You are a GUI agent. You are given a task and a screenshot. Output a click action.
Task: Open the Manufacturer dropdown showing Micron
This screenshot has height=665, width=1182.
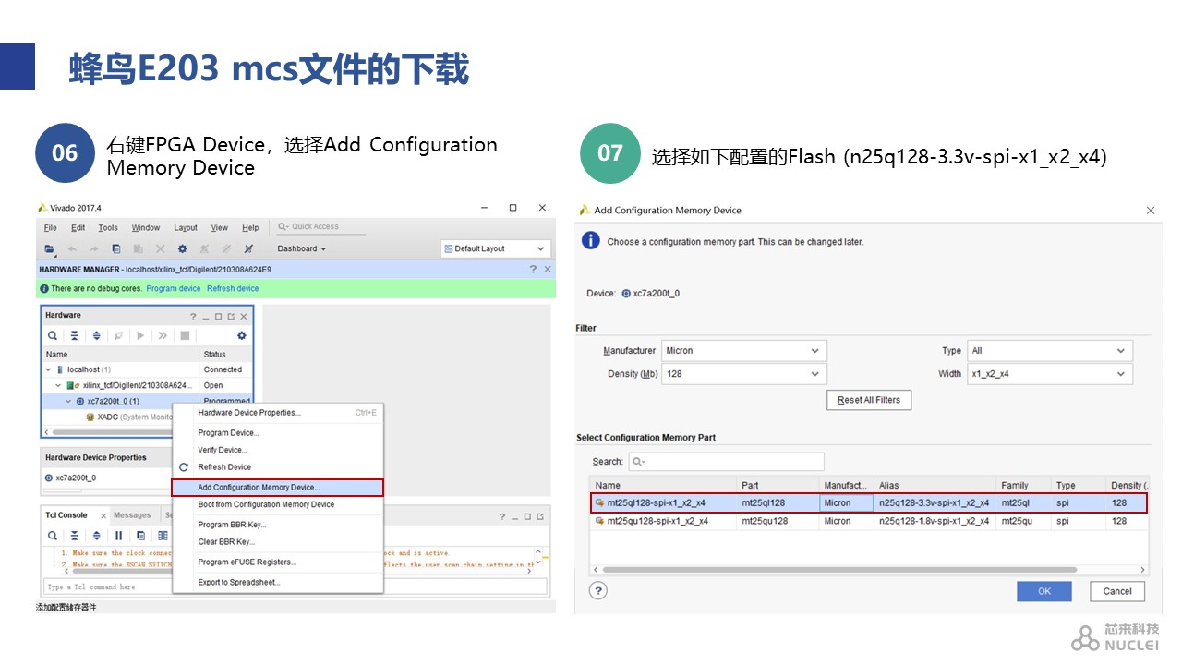[743, 351]
